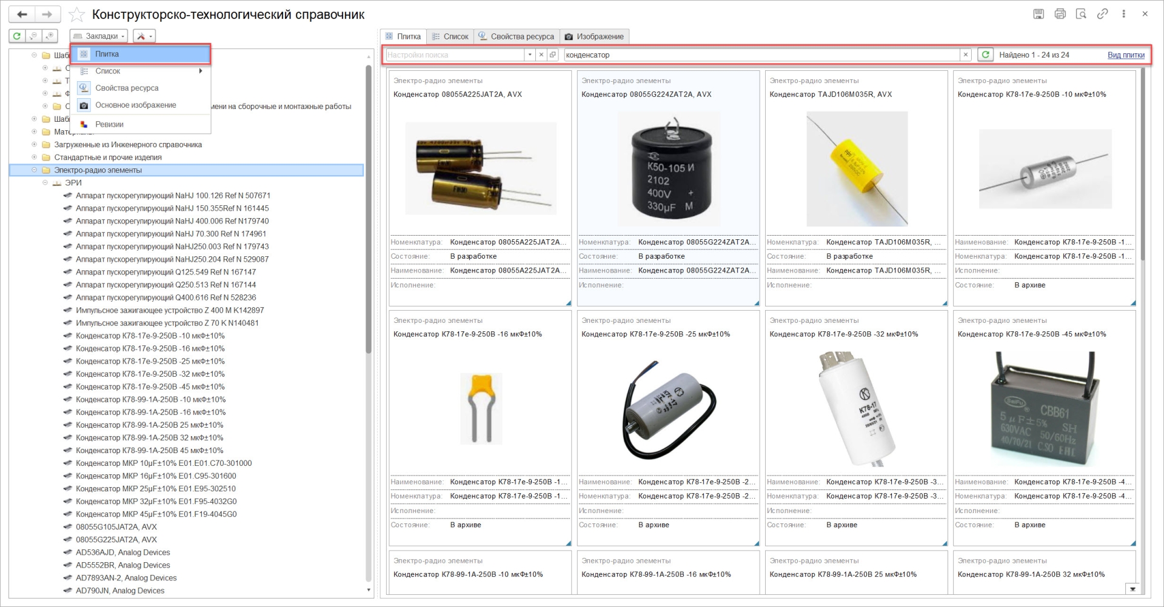Open the Список submenu
The height and width of the screenshot is (607, 1164).
click(x=141, y=71)
